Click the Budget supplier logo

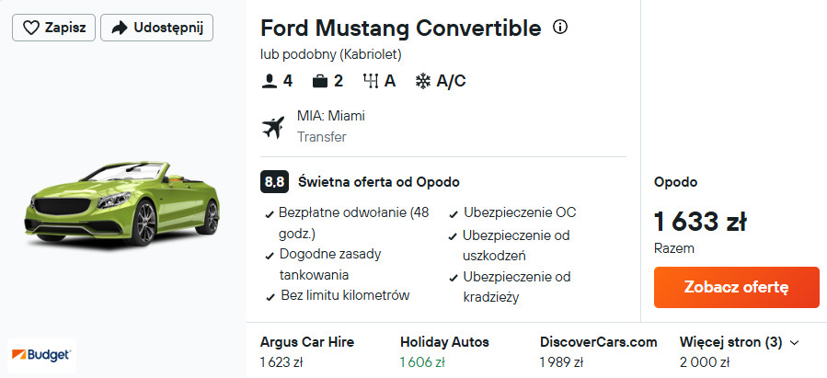(41, 354)
